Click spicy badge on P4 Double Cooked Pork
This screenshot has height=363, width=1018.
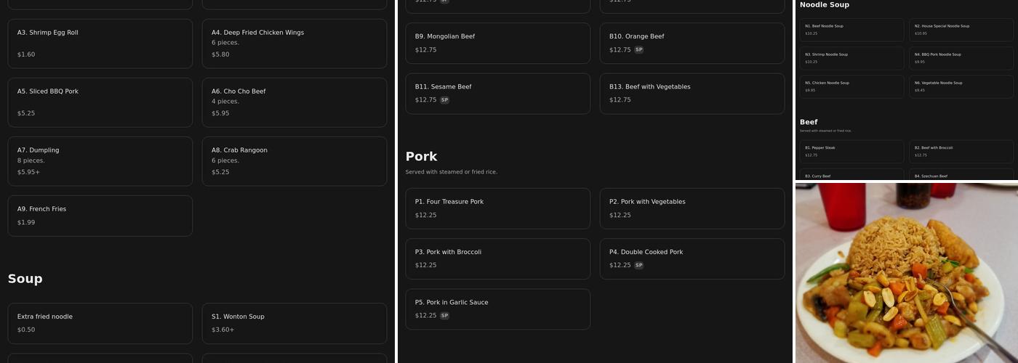[639, 266]
